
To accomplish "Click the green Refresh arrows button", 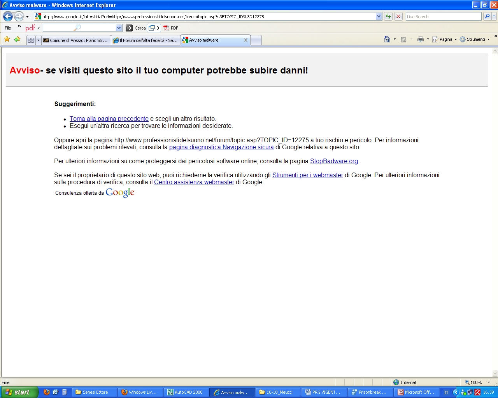I will tap(388, 16).
